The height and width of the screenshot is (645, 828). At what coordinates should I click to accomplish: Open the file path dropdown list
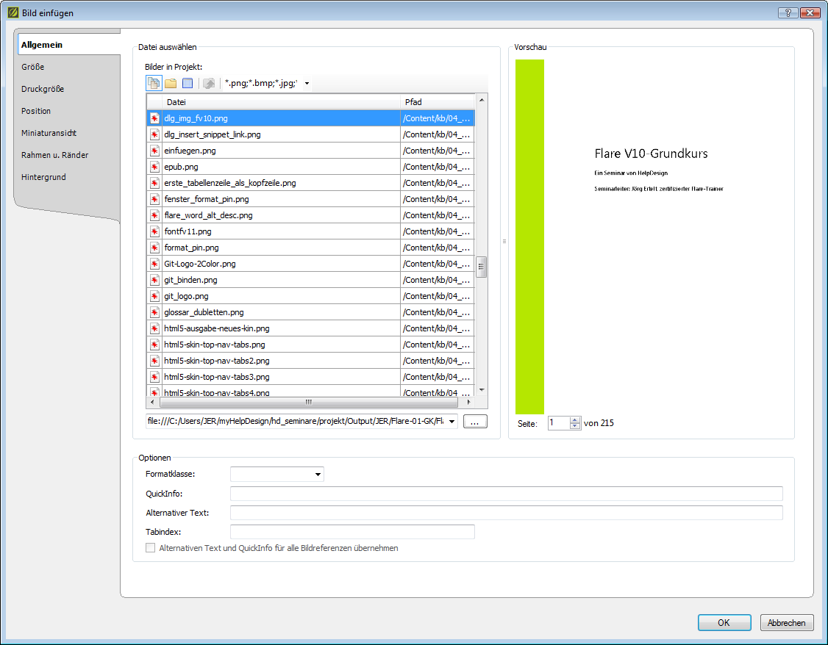point(450,422)
